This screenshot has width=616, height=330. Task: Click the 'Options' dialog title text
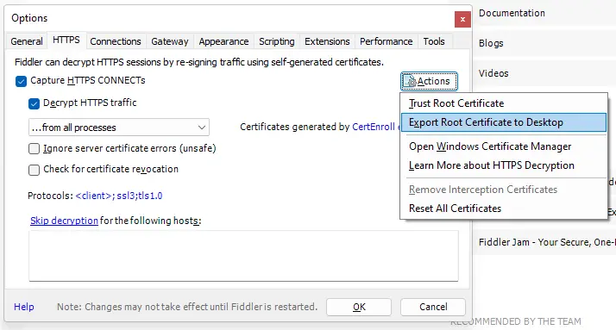click(x=29, y=18)
